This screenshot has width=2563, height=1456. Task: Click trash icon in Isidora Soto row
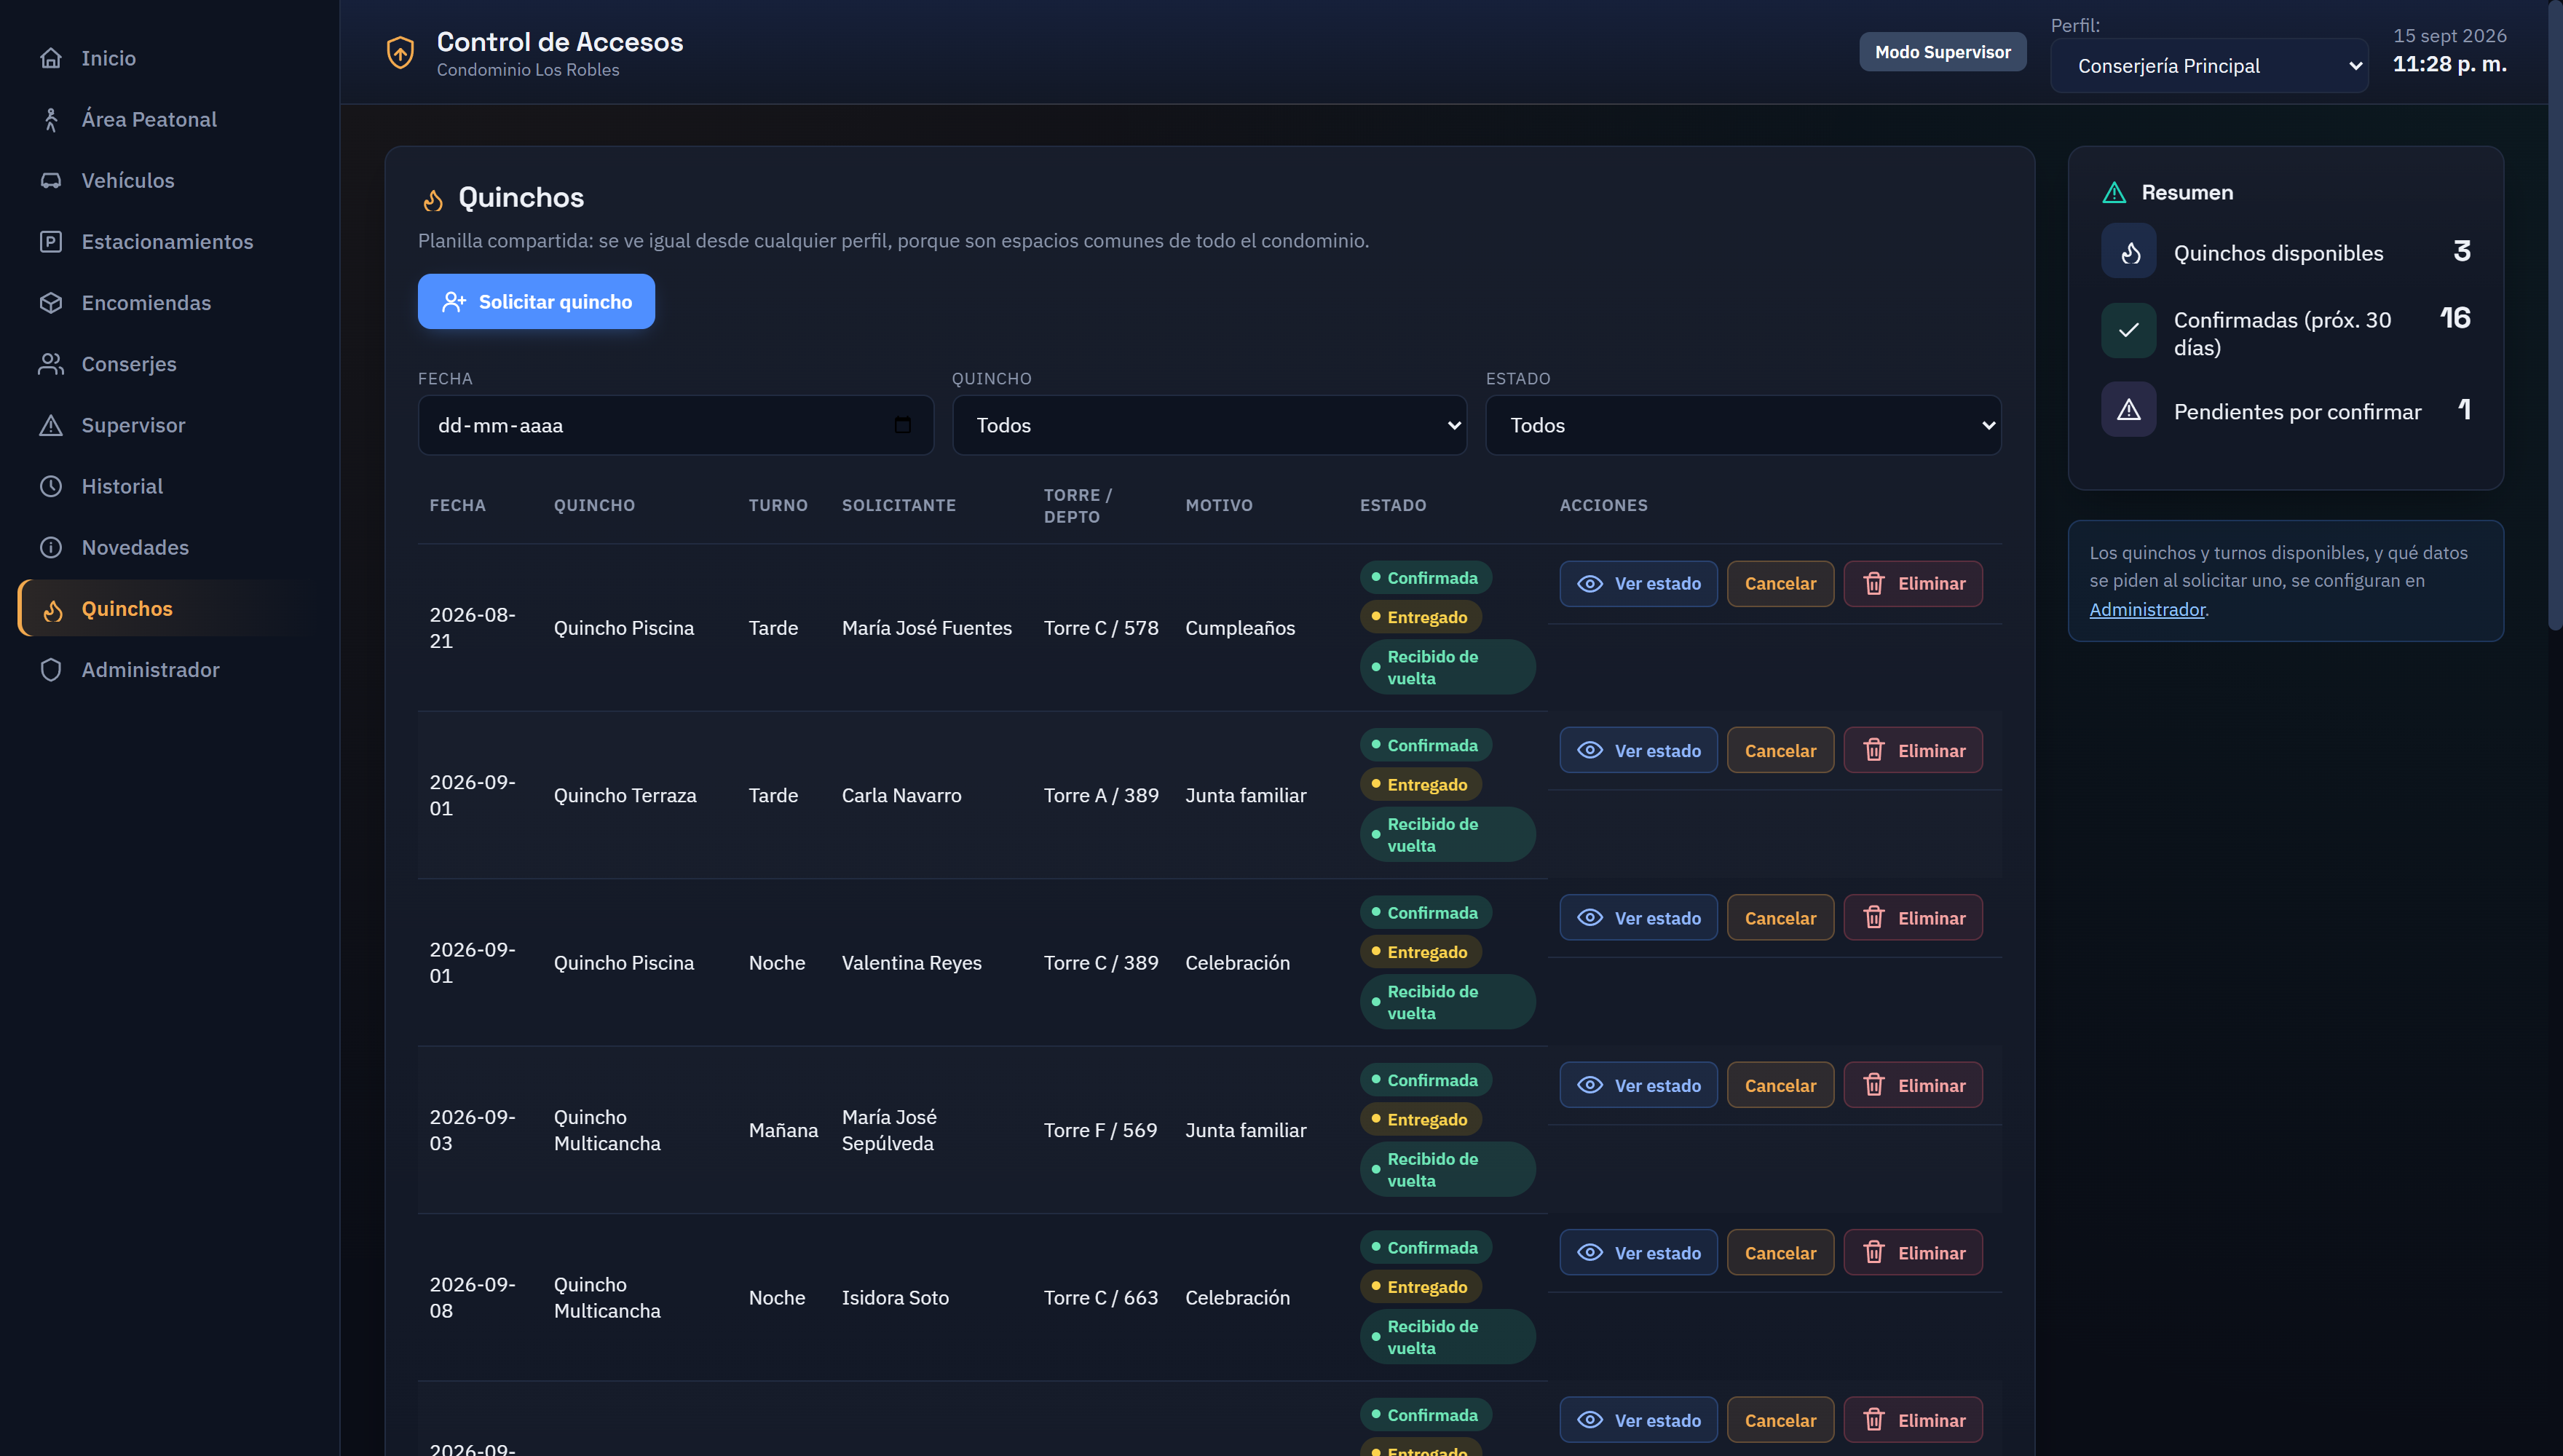click(1874, 1252)
